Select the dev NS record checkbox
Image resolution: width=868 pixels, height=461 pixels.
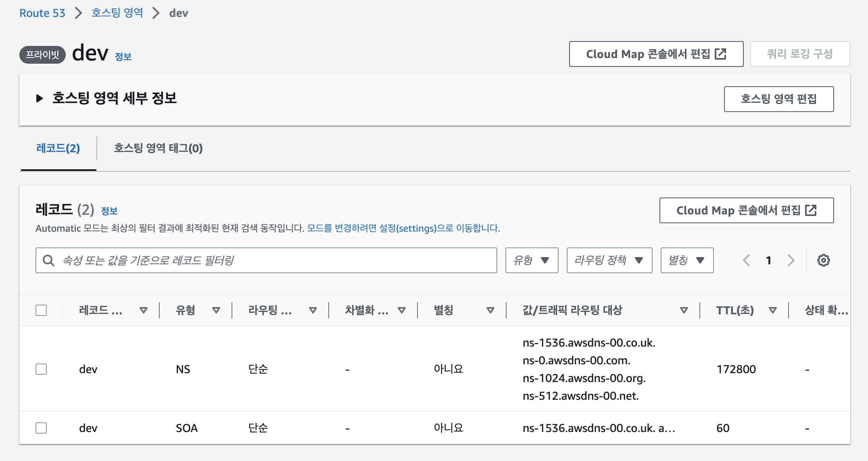pos(41,369)
